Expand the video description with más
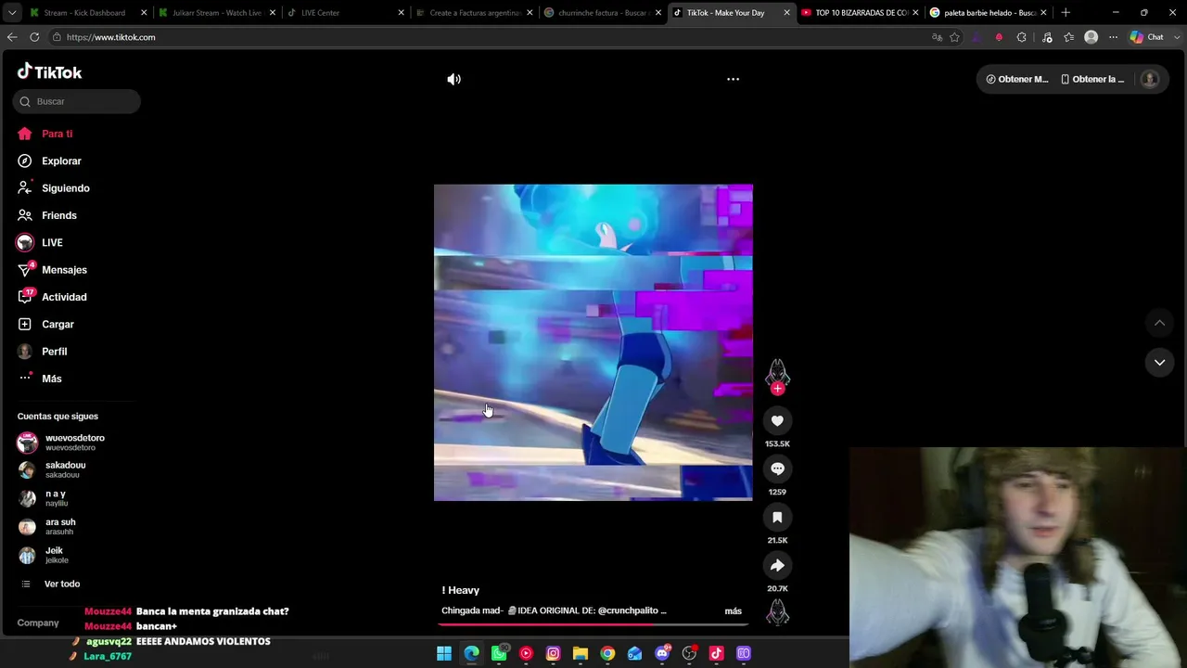The image size is (1187, 668). coord(733,610)
